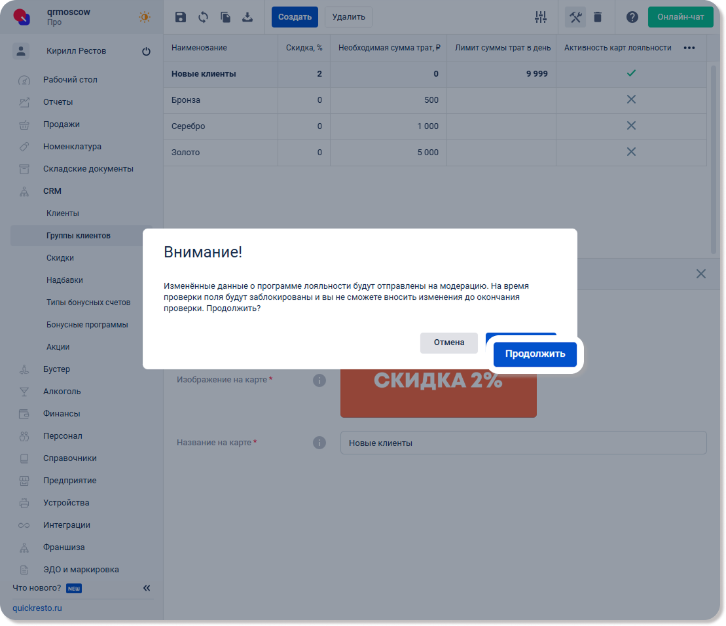Click the hammer and wrench tools icon

pos(575,17)
